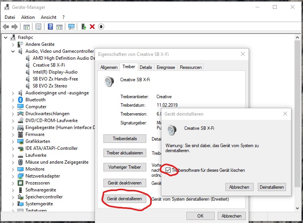Click the show/hide console tree icon
This screenshot has width=303, height=223.
[27, 27]
